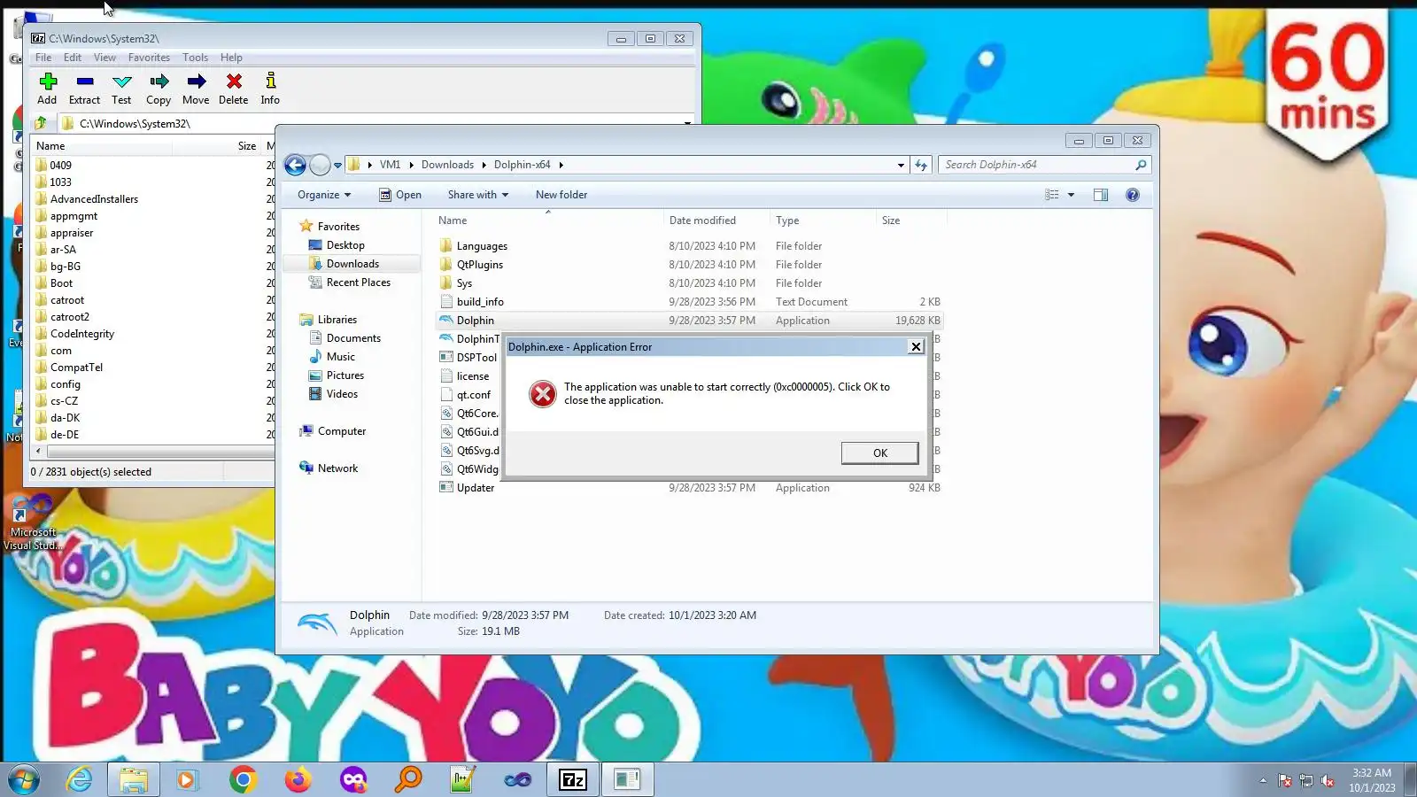The image size is (1417, 797).
Task: Click the 7-Zip horizontal scrollbar left arrow
Action: [x=38, y=452]
